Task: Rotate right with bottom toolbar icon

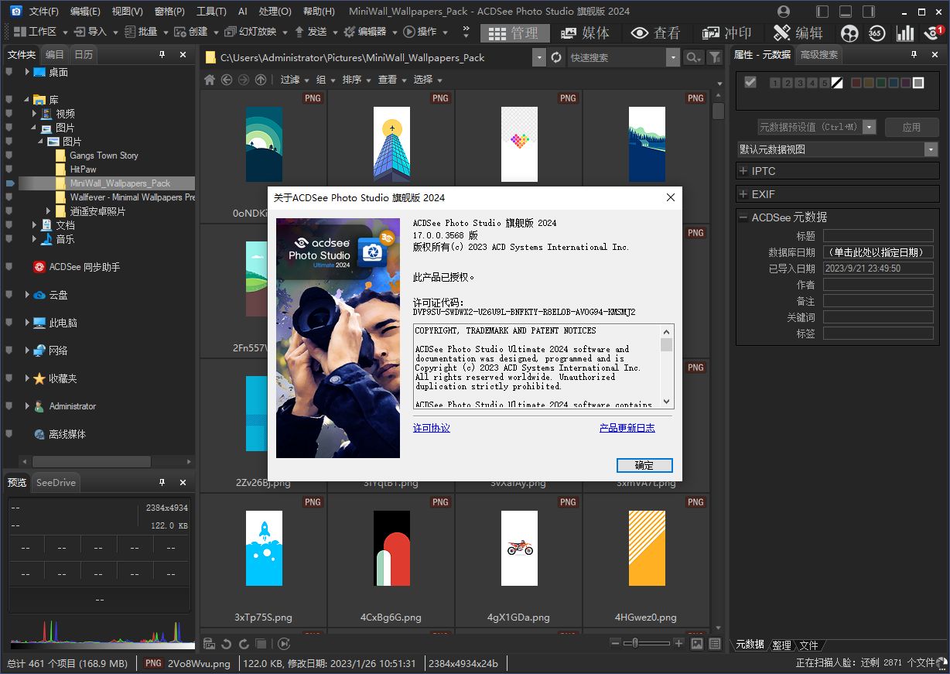Action: tap(244, 644)
